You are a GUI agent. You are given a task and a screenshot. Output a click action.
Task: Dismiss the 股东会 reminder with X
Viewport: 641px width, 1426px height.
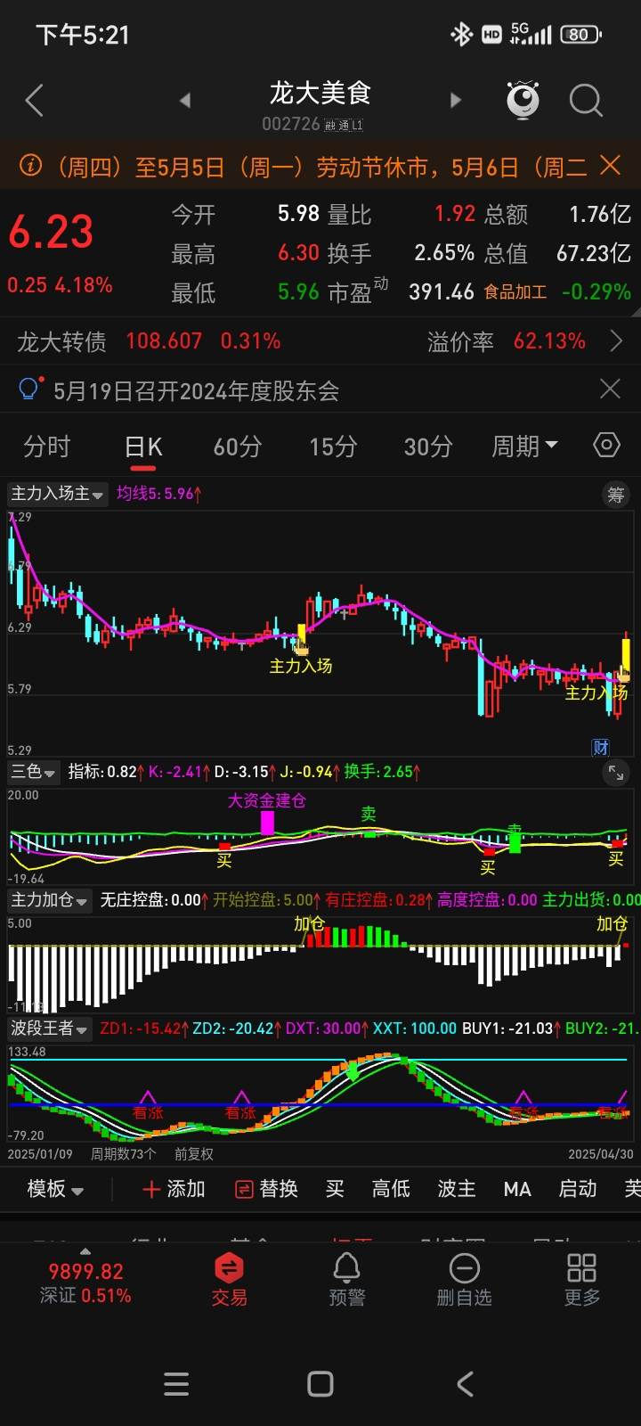[610, 389]
